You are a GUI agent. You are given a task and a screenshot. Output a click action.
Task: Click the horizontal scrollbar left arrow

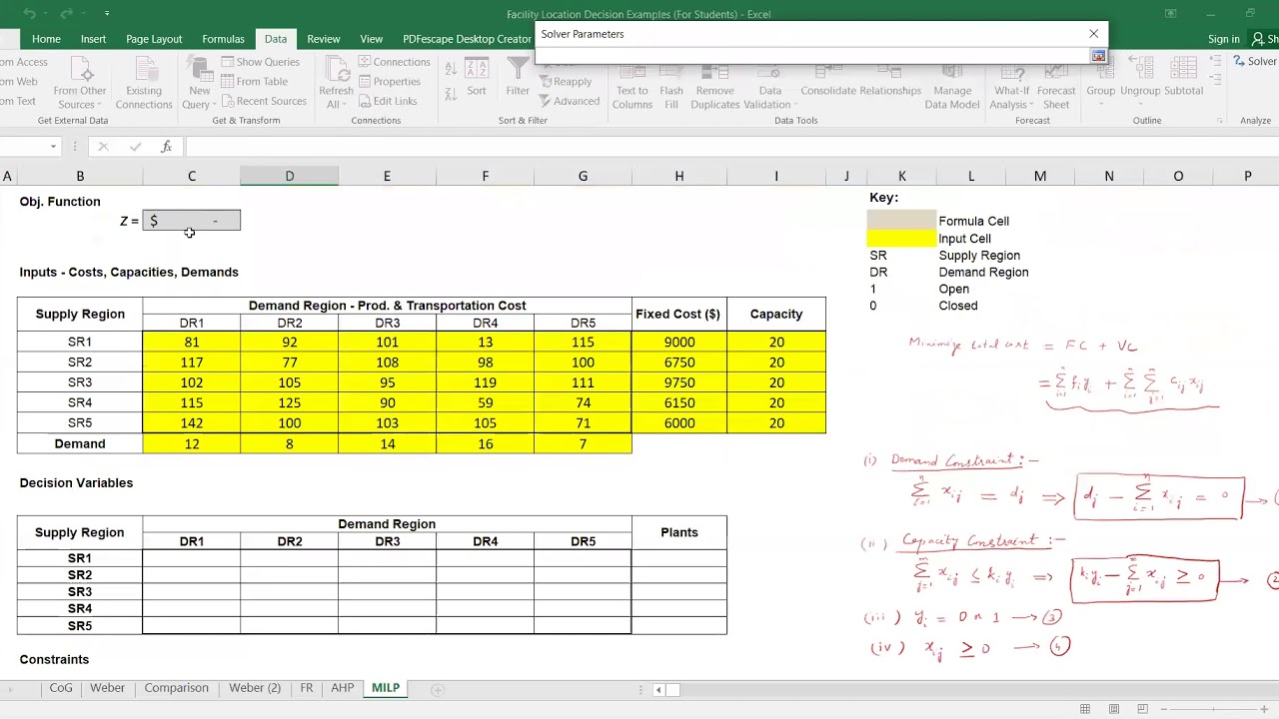pyautogui.click(x=657, y=689)
